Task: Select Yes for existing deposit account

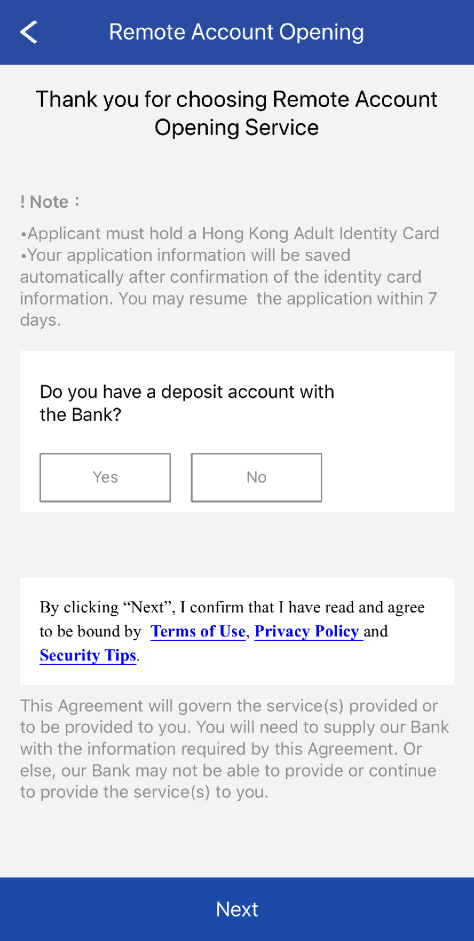Action: pyautogui.click(x=105, y=477)
